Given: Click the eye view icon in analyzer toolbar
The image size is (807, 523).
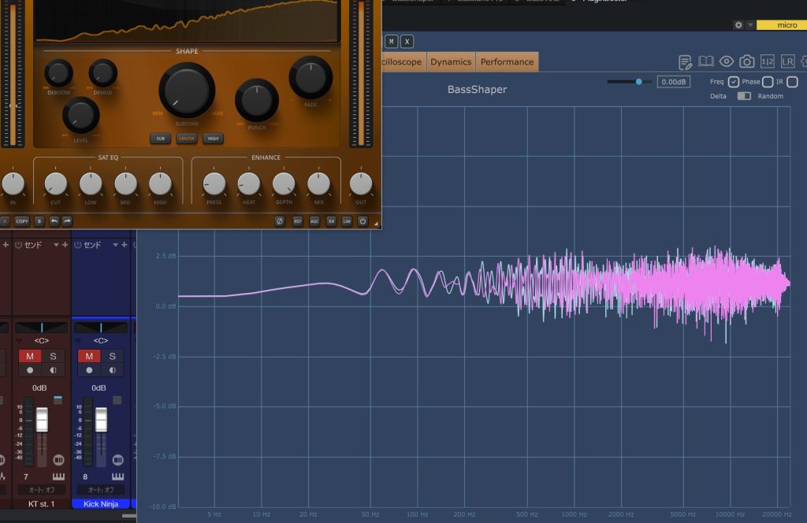Looking at the screenshot, I should click(726, 61).
